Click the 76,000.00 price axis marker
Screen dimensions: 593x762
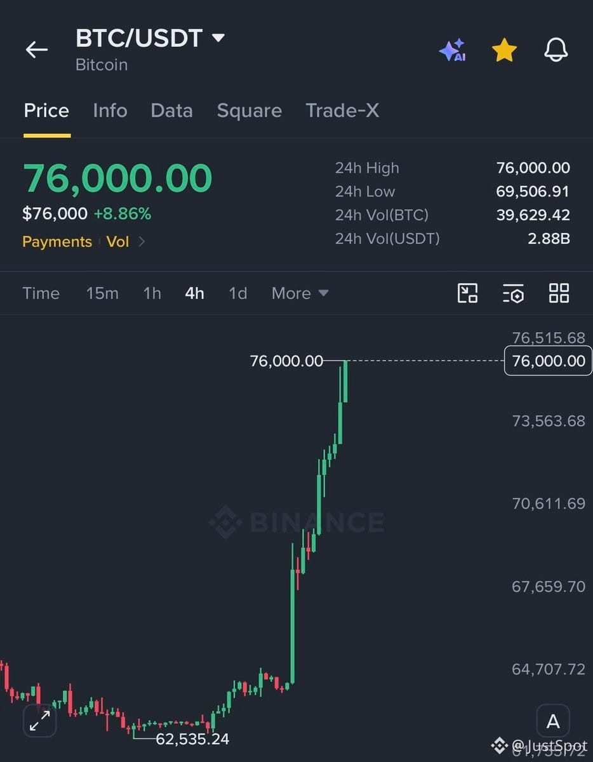548,361
